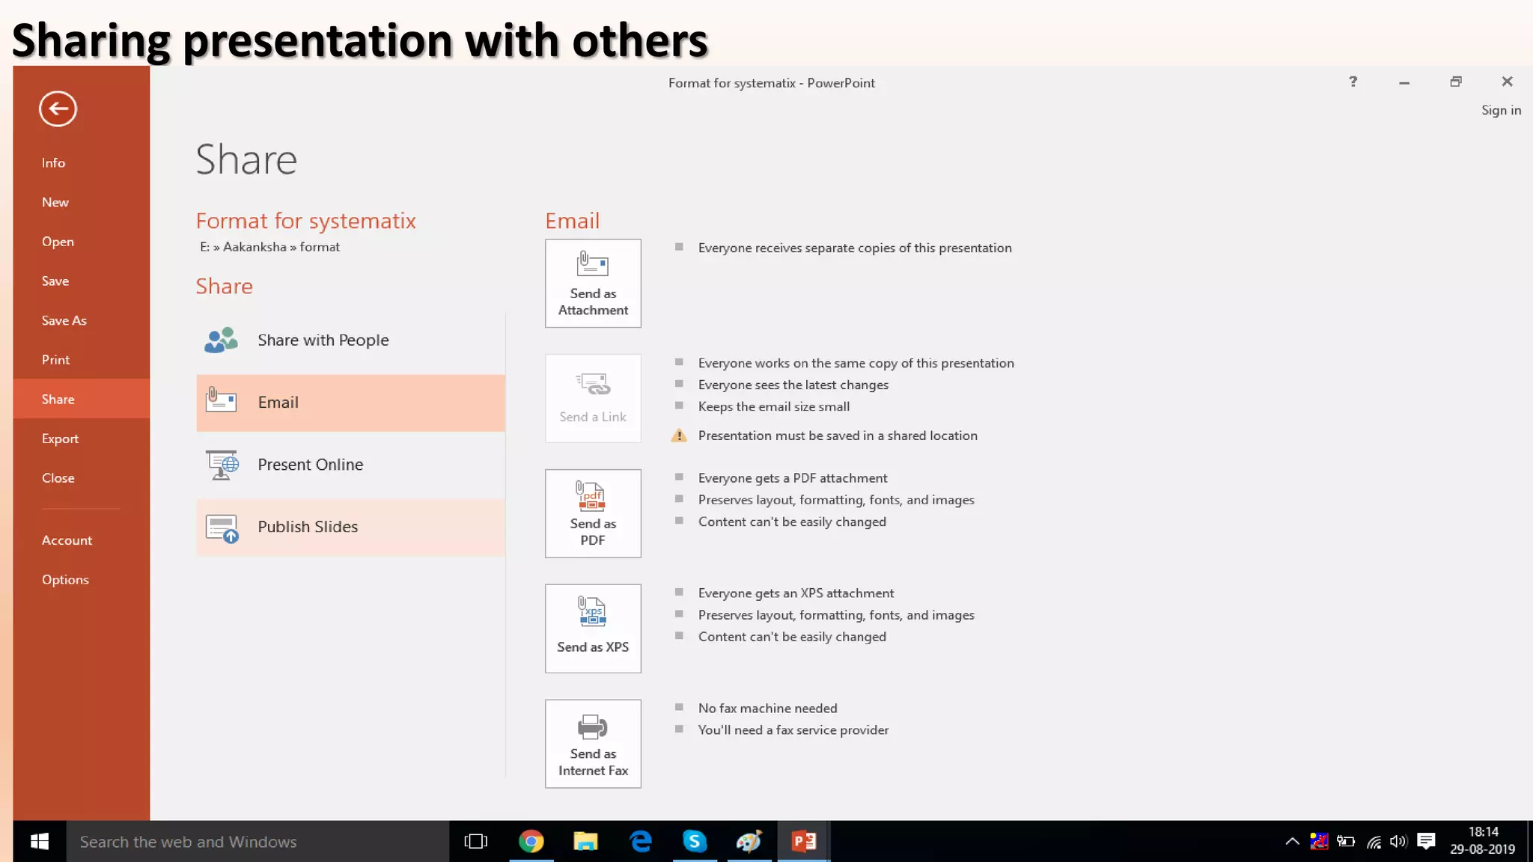The height and width of the screenshot is (862, 1533).
Task: Click the Share with People icon
Action: pyautogui.click(x=221, y=340)
